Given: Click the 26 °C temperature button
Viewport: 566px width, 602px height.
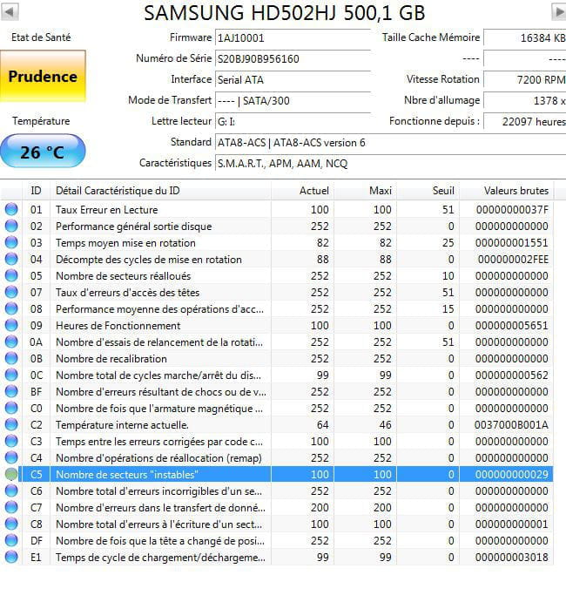Looking at the screenshot, I should point(43,152).
